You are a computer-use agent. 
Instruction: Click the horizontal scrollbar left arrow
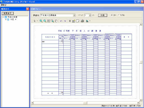[32, 103]
